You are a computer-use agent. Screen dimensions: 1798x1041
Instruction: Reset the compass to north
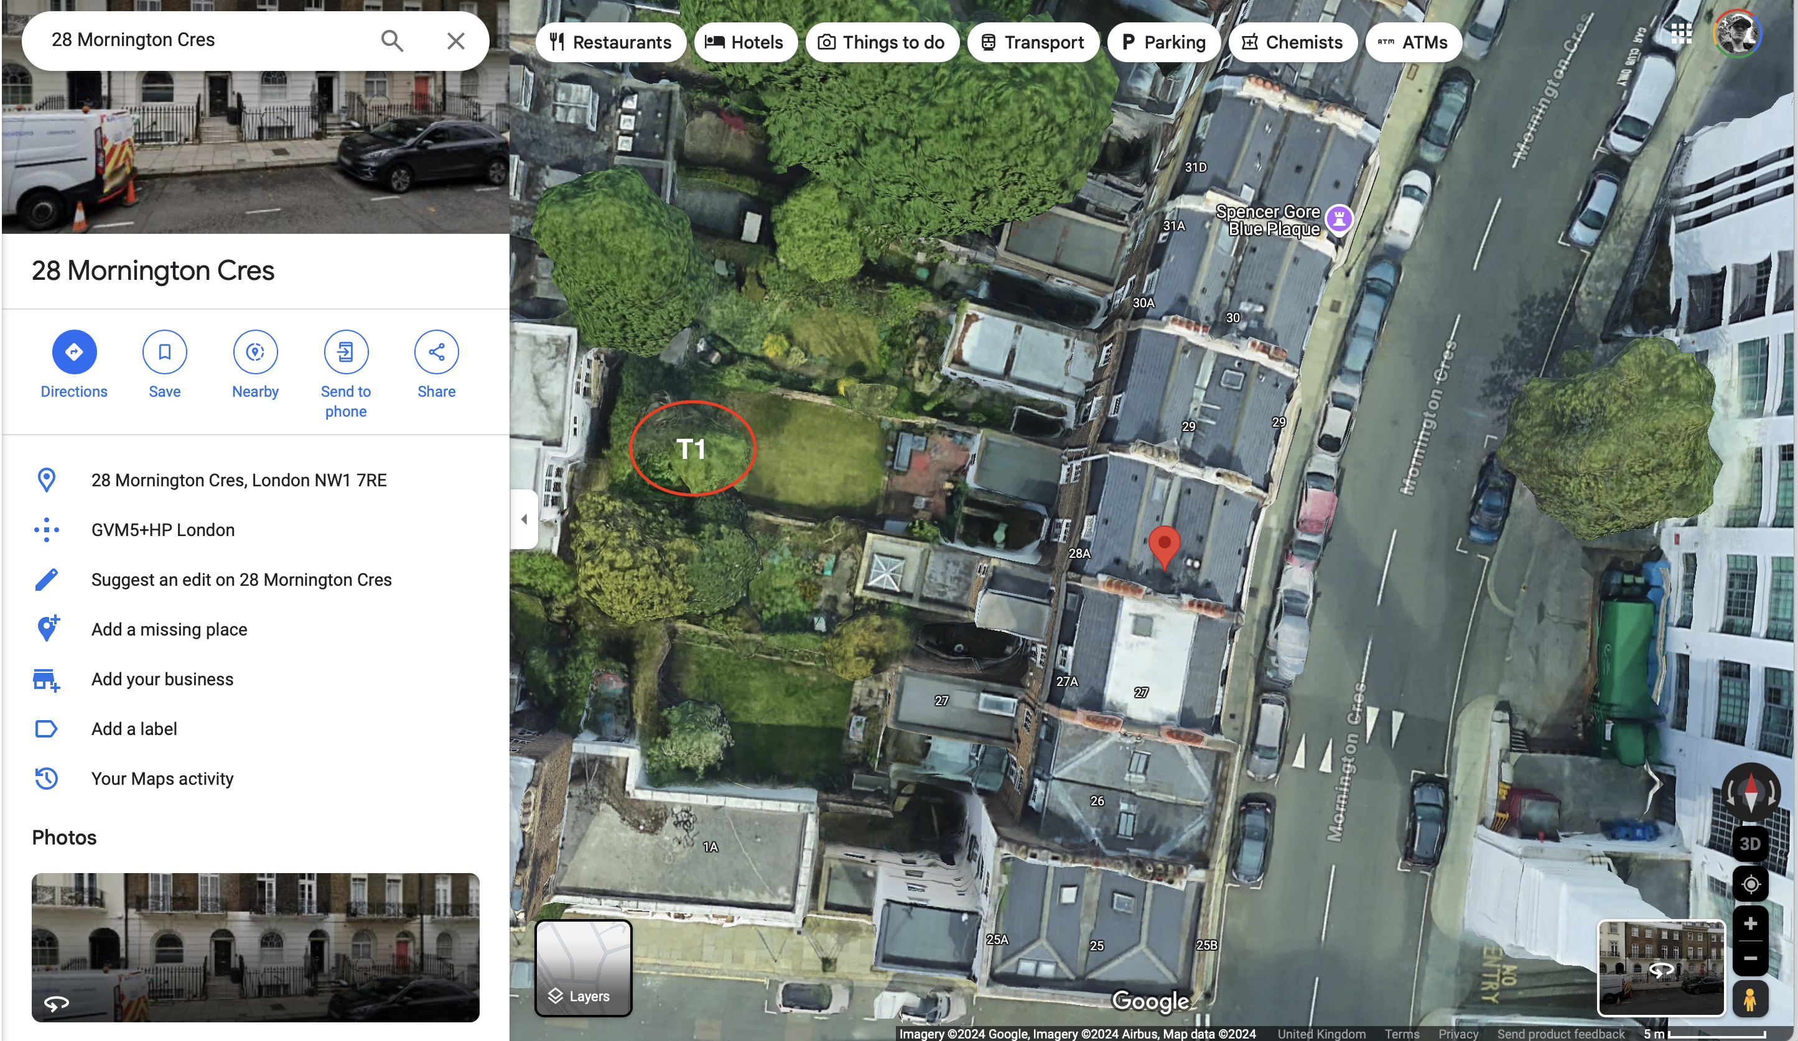pos(1750,792)
